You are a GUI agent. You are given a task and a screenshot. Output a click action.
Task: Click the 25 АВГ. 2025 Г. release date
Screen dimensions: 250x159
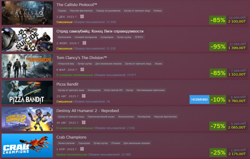point(68,96)
